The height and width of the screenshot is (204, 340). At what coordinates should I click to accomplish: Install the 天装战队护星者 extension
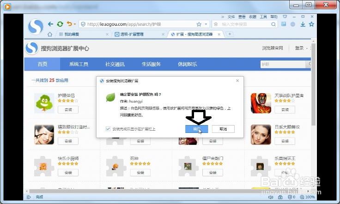point(285,110)
